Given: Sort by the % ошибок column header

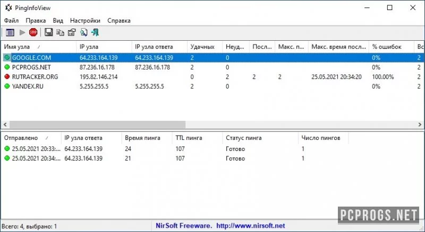Looking at the screenshot, I should tap(392, 47).
